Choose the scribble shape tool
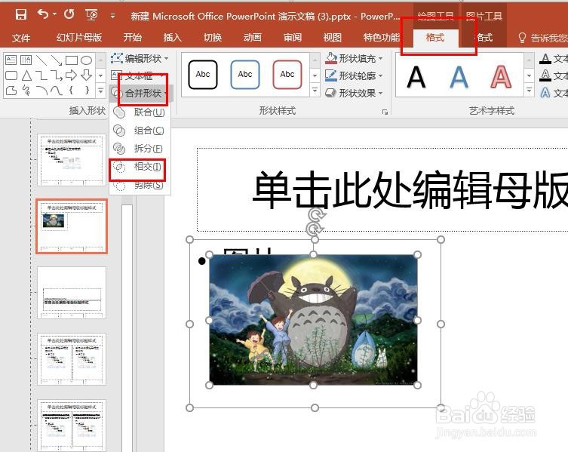568x452 pixels. [x=26, y=90]
